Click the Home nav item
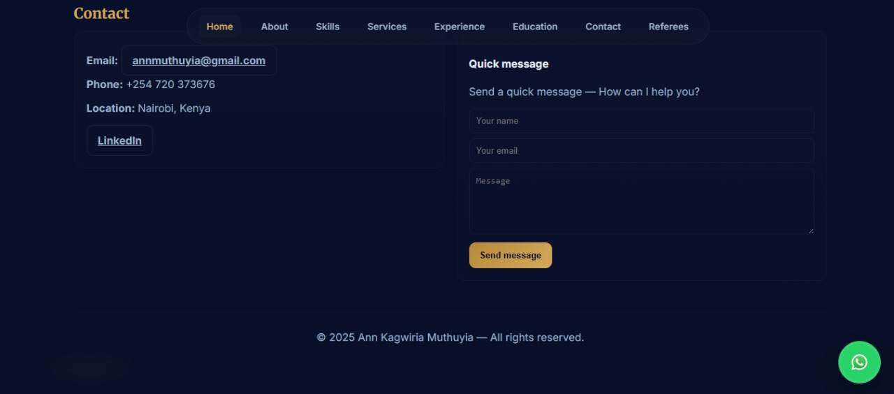 (x=219, y=27)
